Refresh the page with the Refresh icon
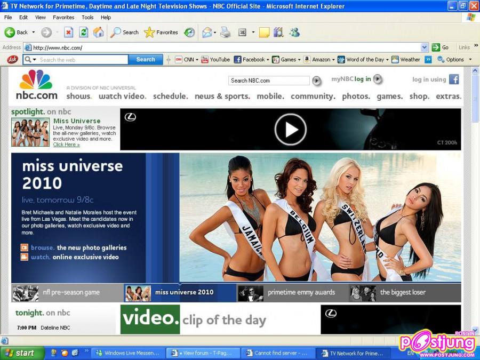The image size is (480, 360). coord(84,33)
